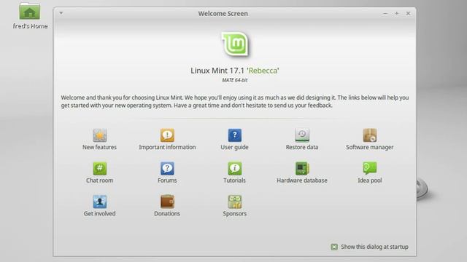Click the 'User guide' label
This screenshot has width=467, height=262.
(234, 147)
